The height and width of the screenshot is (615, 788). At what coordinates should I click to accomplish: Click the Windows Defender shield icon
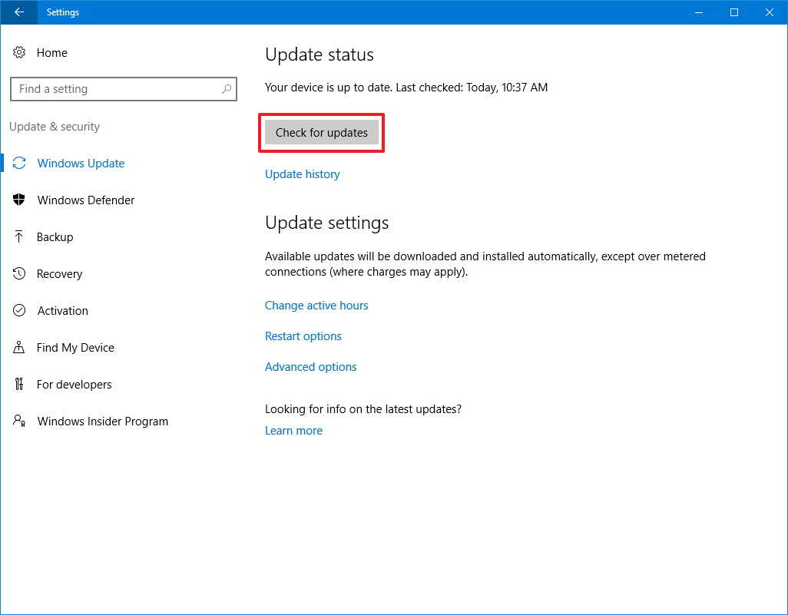coord(19,200)
